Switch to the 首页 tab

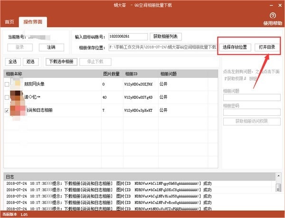click(9, 22)
